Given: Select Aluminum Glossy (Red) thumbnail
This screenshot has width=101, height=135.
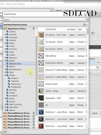Looking at the screenshot, I should tap(41, 126).
